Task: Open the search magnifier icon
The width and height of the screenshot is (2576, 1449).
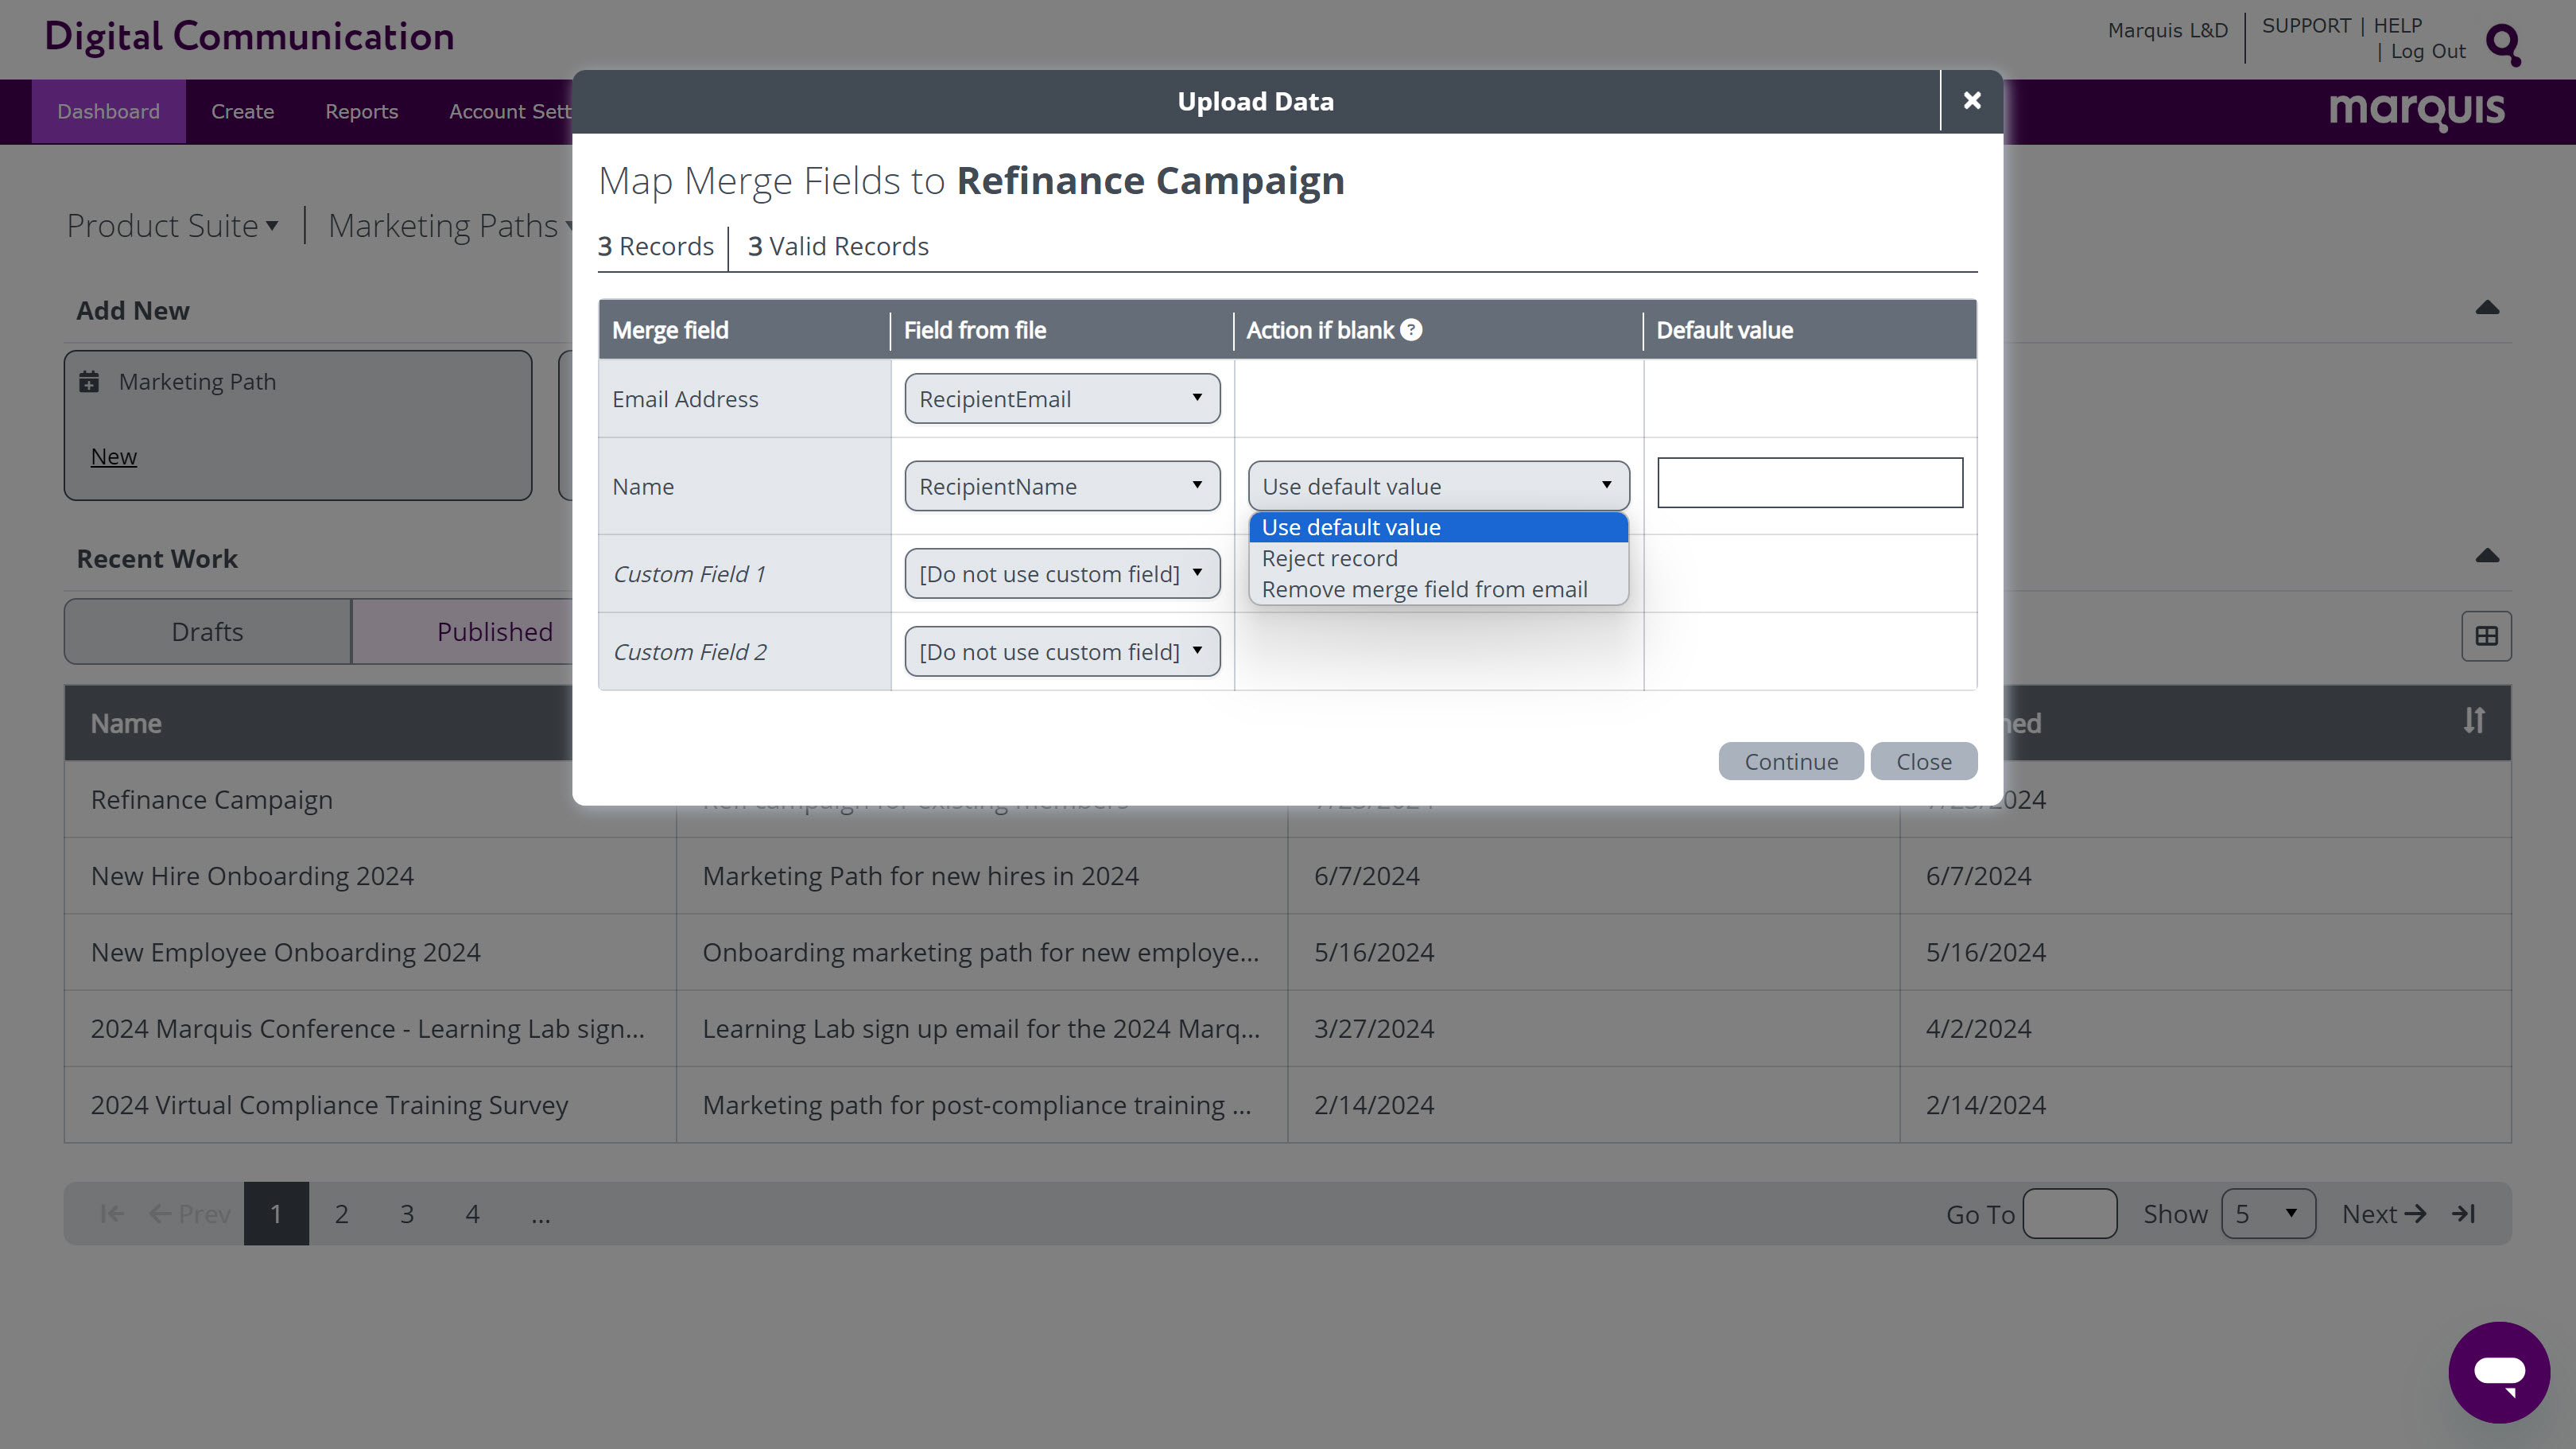Action: pos(2503,44)
